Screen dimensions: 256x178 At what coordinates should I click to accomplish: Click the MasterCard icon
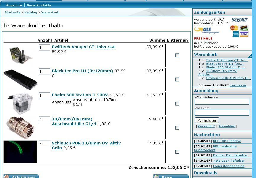(x=234, y=28)
